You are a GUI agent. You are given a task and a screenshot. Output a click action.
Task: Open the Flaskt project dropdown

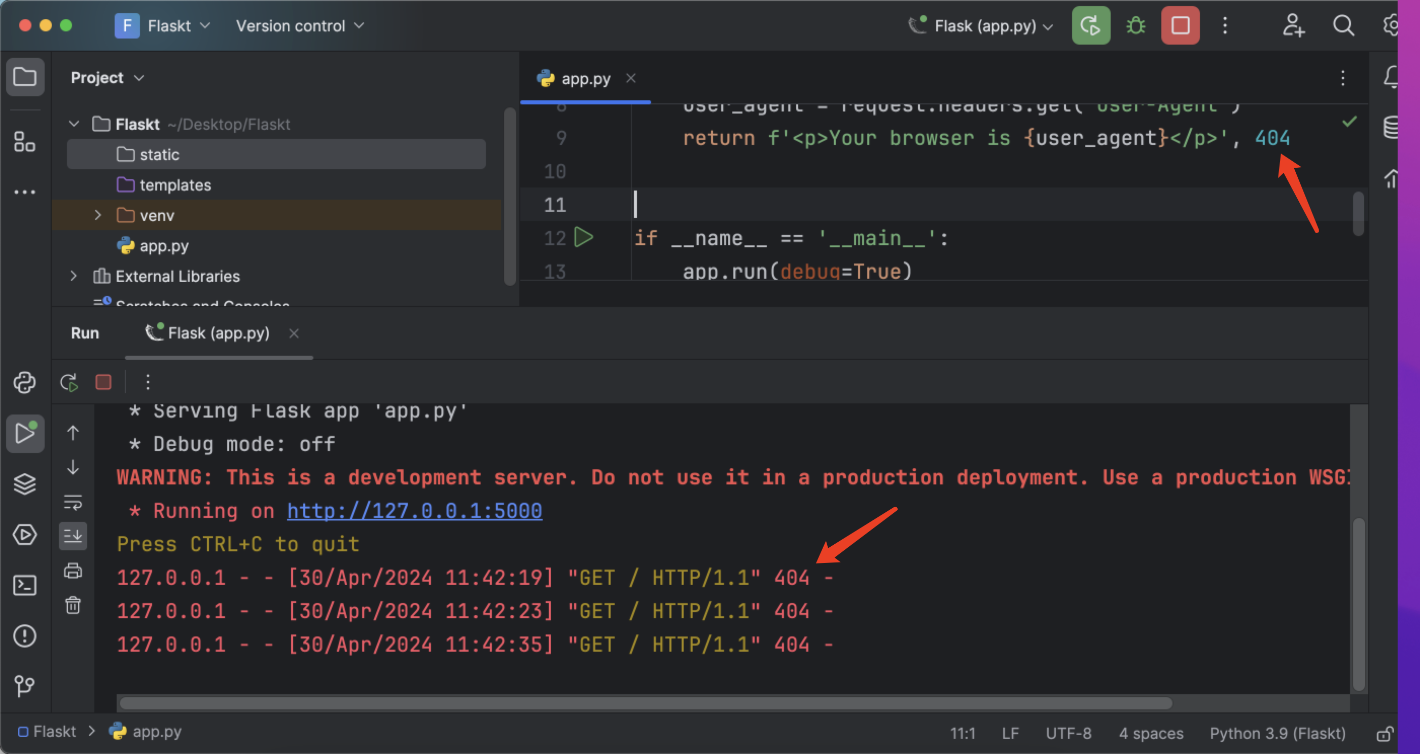point(163,25)
